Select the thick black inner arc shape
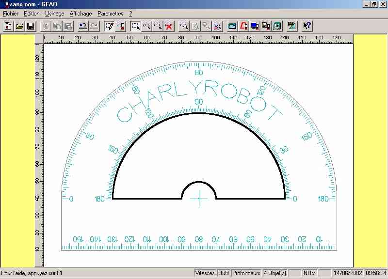The height and width of the screenshot is (279, 388). coord(199,113)
